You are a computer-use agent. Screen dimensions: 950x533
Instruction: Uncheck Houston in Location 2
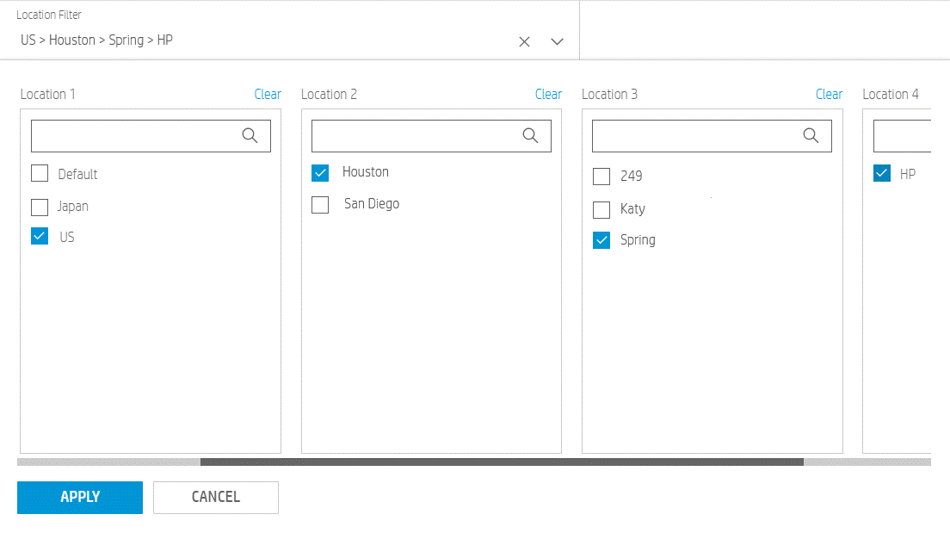click(x=320, y=172)
